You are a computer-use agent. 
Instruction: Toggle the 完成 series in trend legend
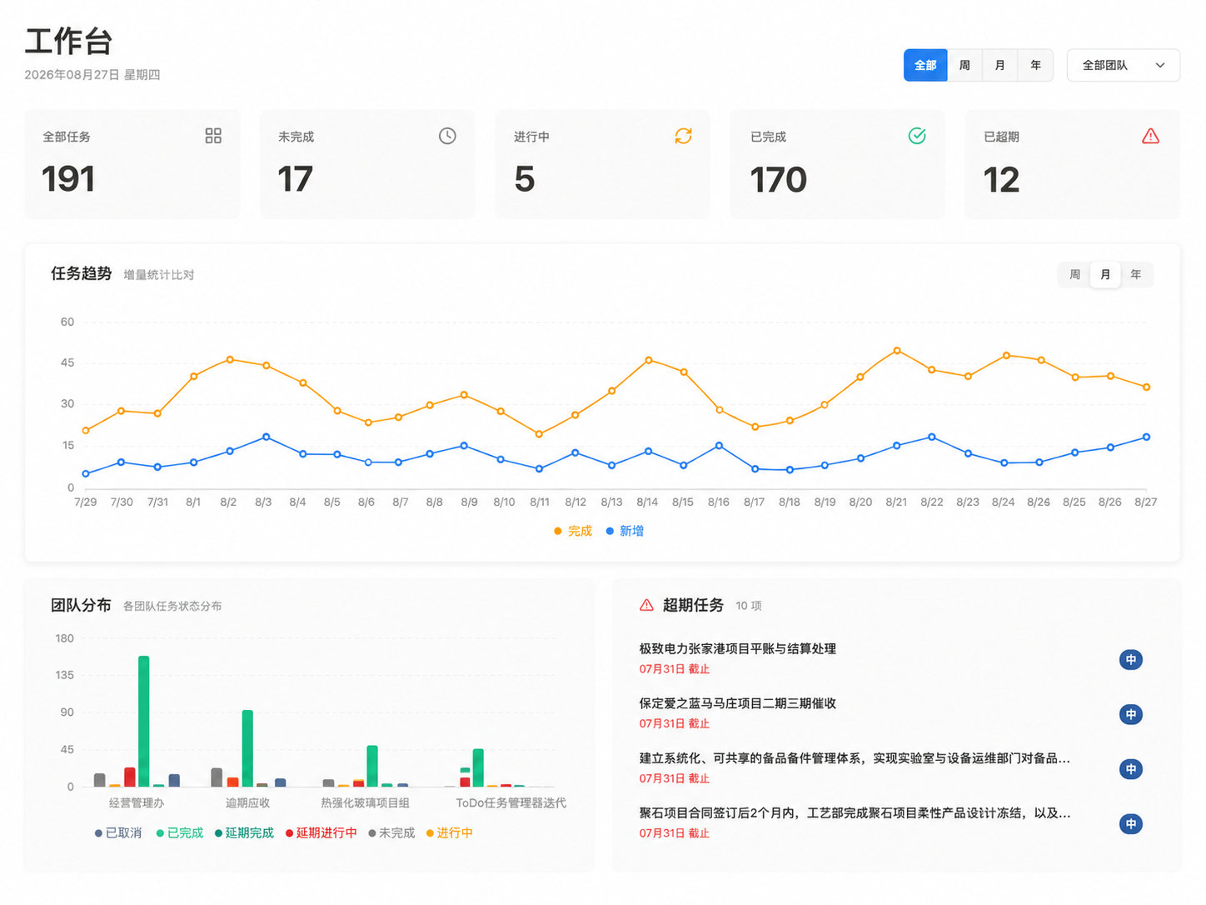(x=573, y=531)
